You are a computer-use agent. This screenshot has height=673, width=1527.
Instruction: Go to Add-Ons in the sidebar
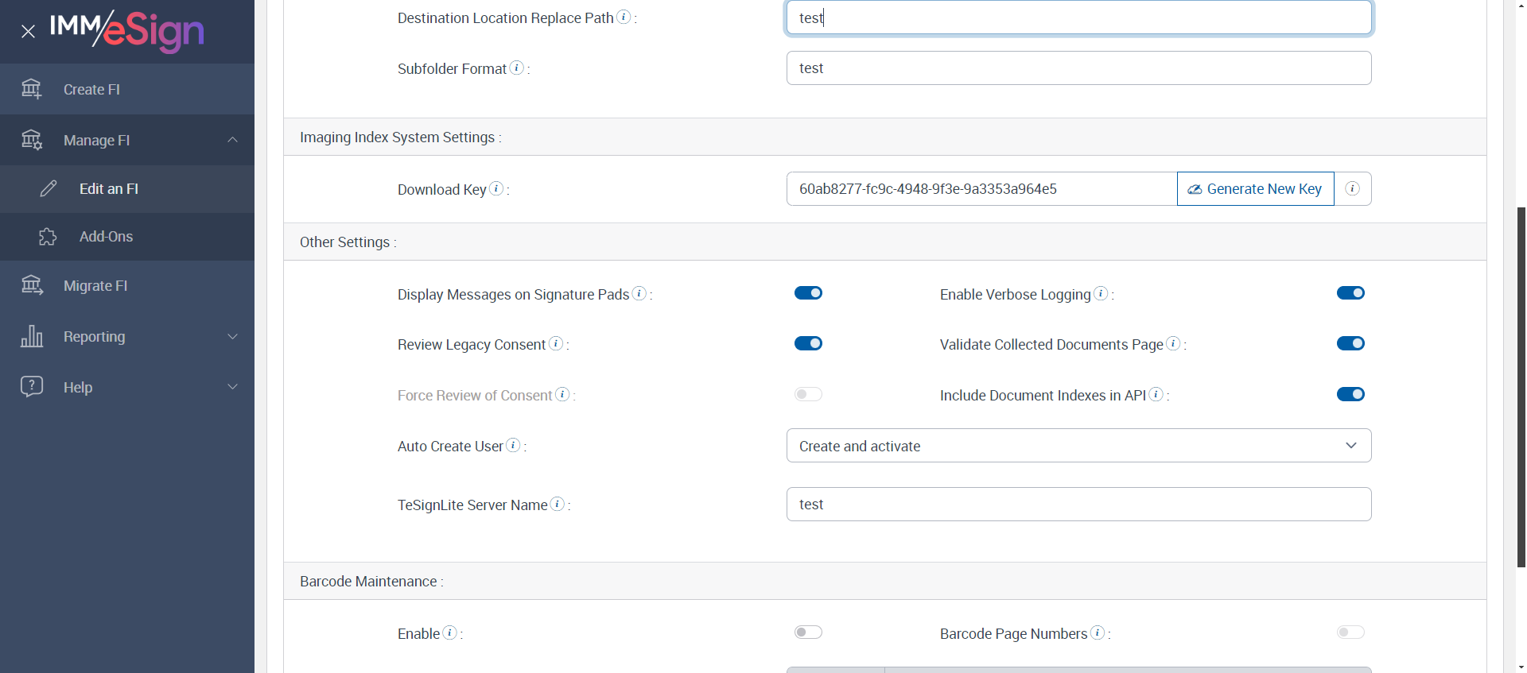[x=106, y=237]
